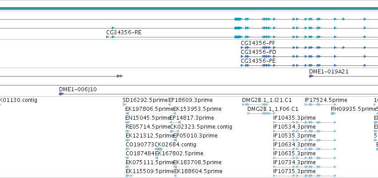Viewport: 378px width, 178px height.
Task: Select the CO187484 EST label
Action: click(140, 154)
